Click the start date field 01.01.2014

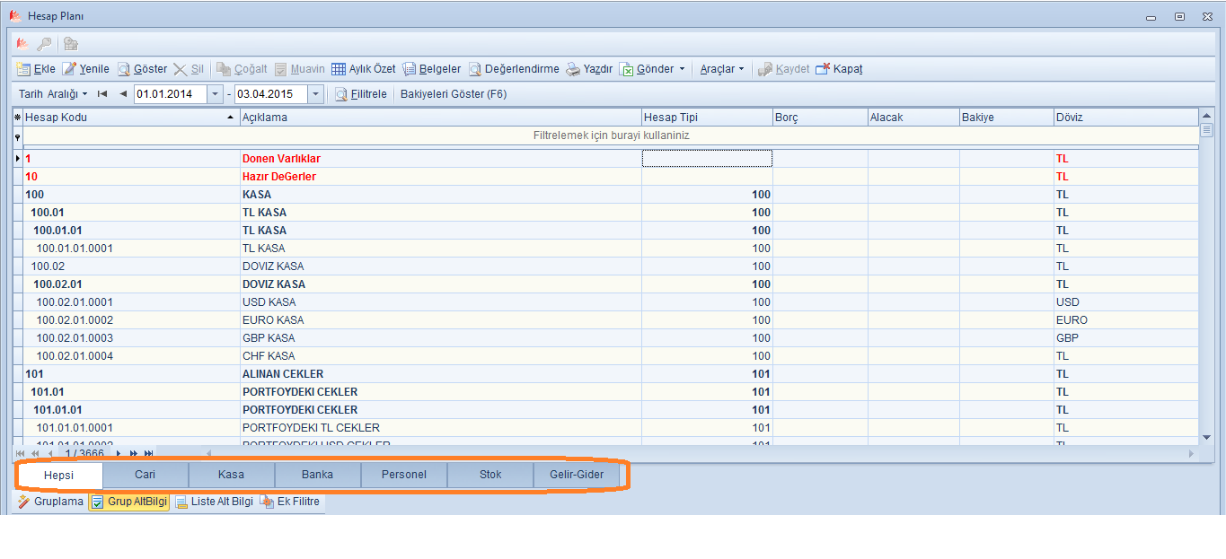170,94
